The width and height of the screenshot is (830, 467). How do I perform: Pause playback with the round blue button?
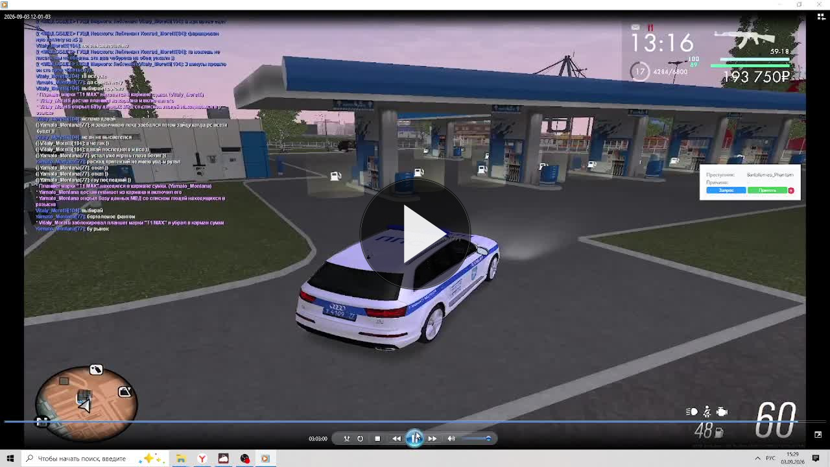point(414,438)
